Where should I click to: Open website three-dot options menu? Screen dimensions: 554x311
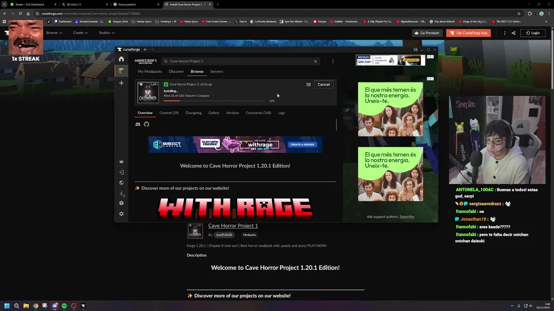coord(505,33)
